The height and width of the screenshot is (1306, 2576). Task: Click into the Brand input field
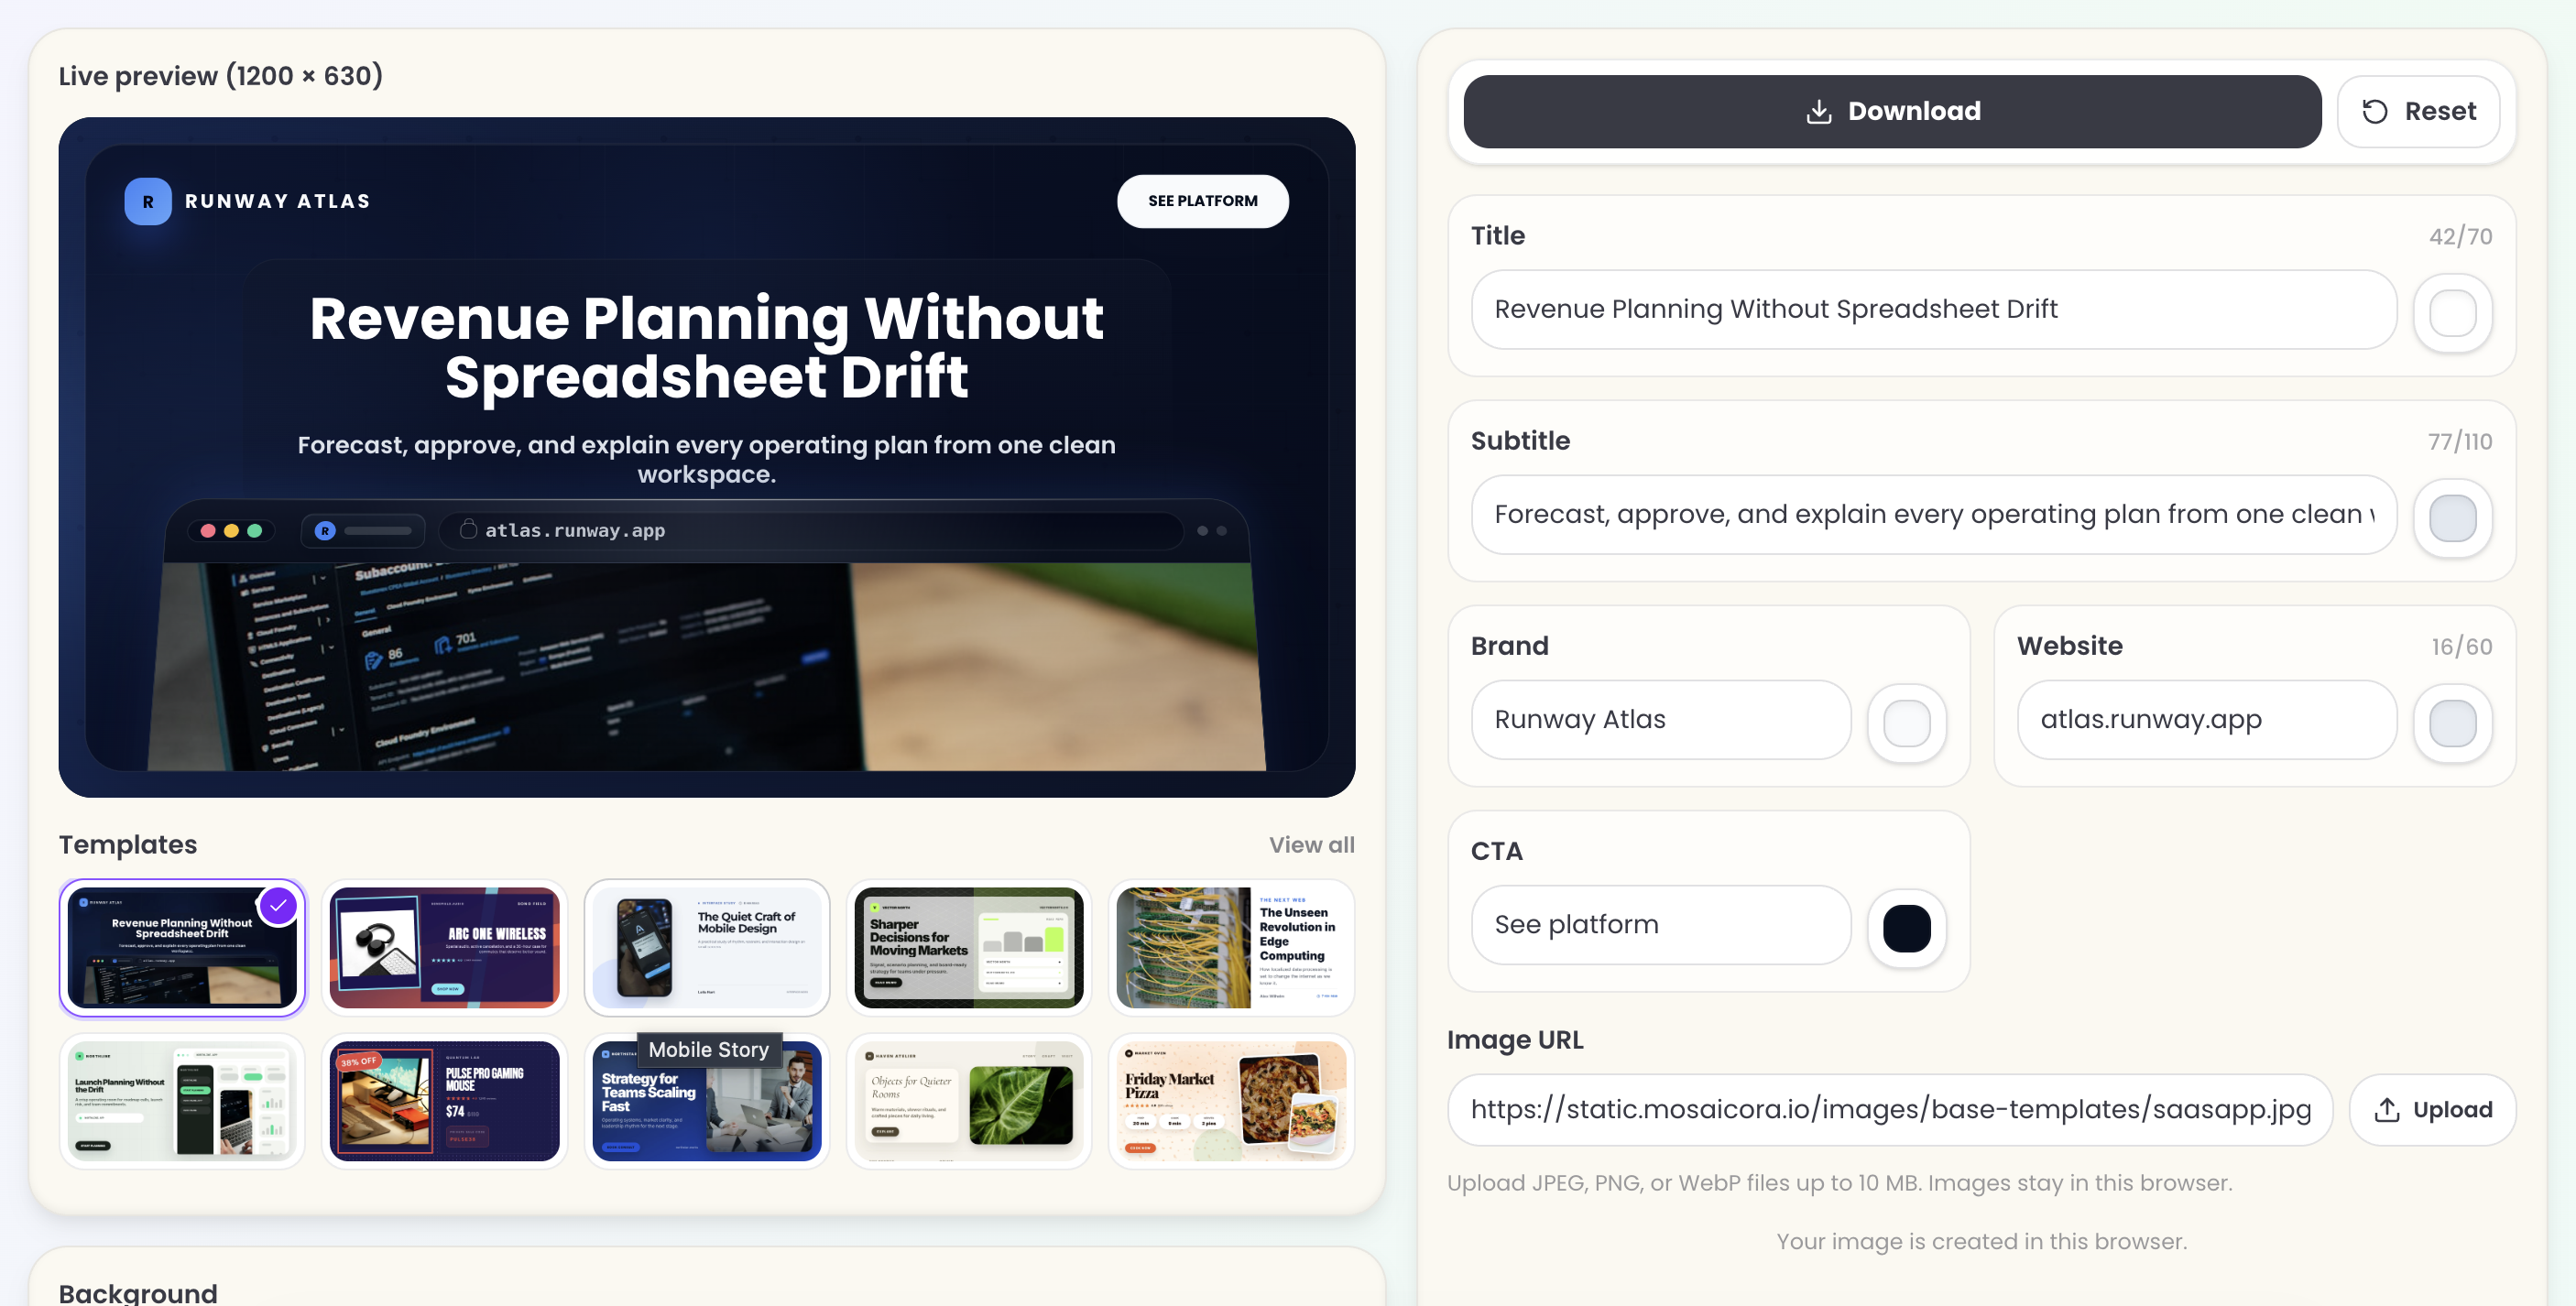click(1660, 719)
